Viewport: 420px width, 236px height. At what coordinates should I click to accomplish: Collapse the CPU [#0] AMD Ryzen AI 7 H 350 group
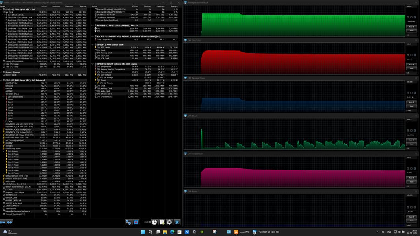(x=1, y=9)
